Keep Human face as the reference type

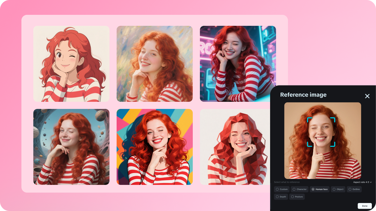tap(319, 189)
